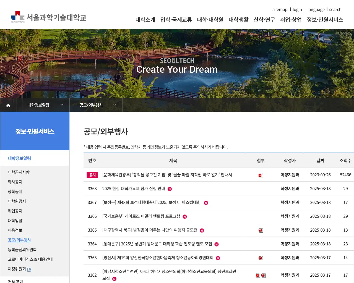
Task: Open attachment icon for post 3363
Action: (261, 258)
